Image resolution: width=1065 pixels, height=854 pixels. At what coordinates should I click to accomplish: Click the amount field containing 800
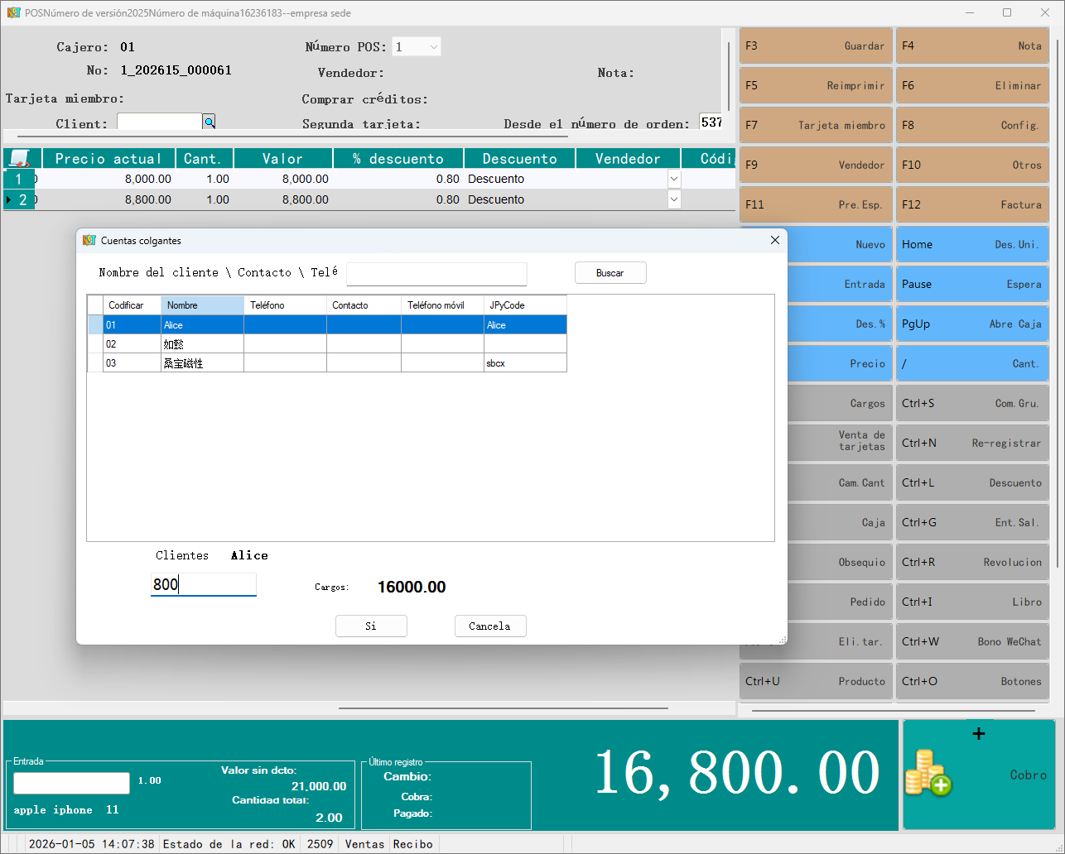pos(204,585)
